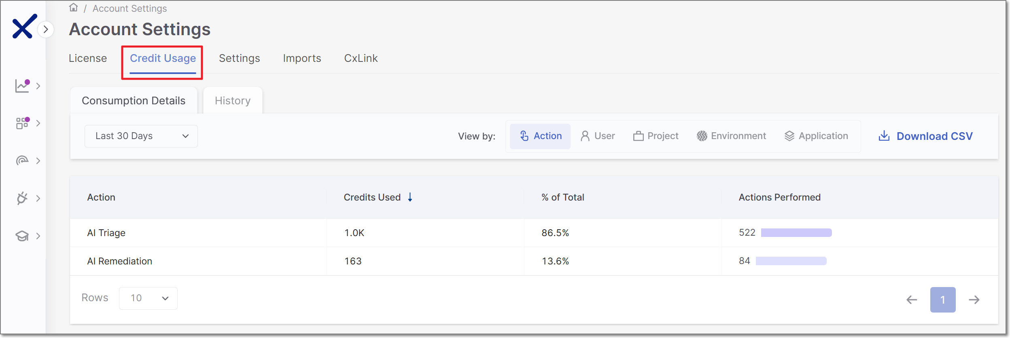
Task: Expand the graduation cap submenu chevron
Action: point(38,236)
